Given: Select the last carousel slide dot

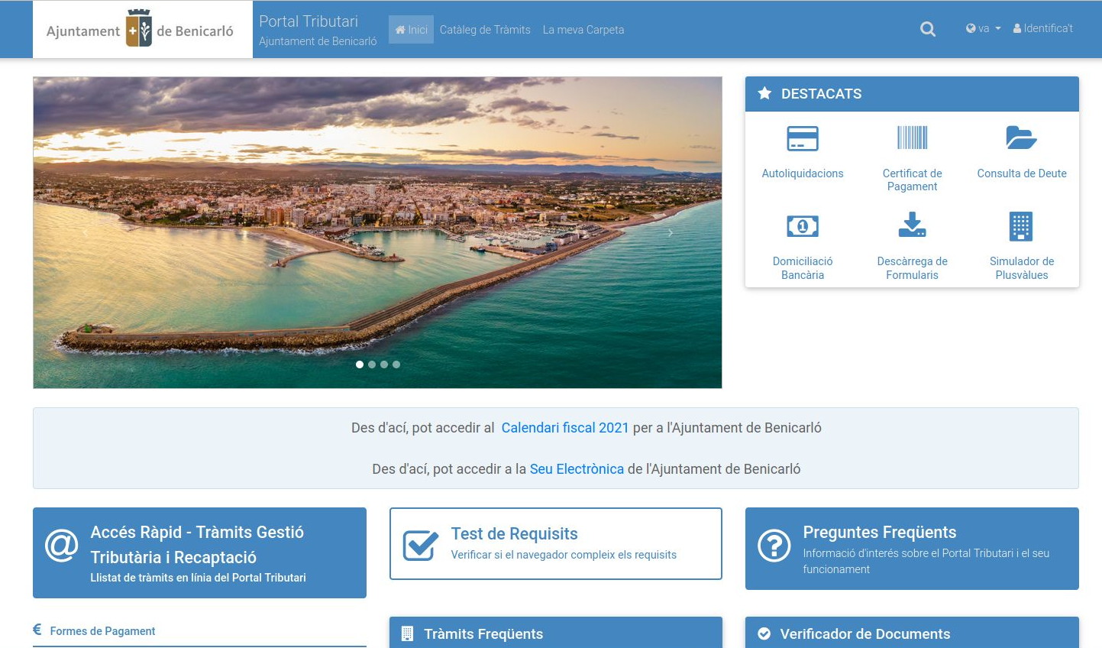Looking at the screenshot, I should point(396,364).
